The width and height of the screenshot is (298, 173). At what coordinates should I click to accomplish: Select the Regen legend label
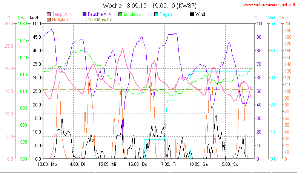coord(166,14)
